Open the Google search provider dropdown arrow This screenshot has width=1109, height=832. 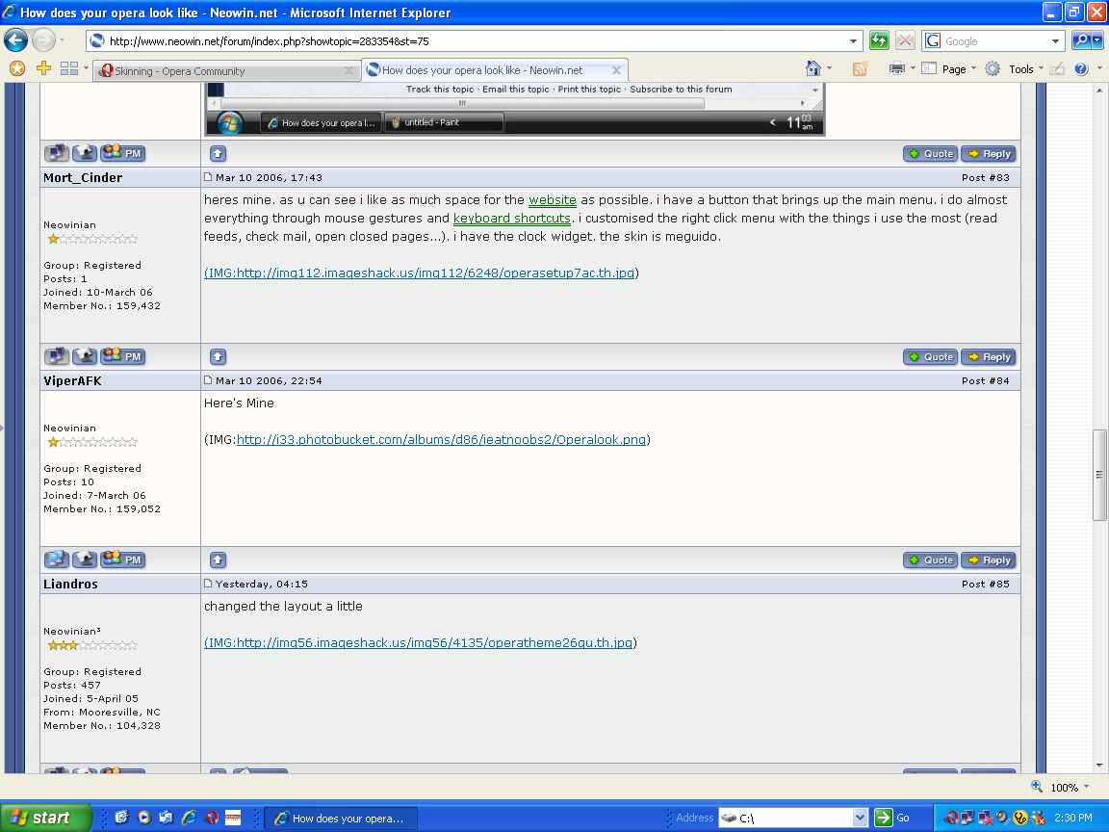click(1055, 41)
